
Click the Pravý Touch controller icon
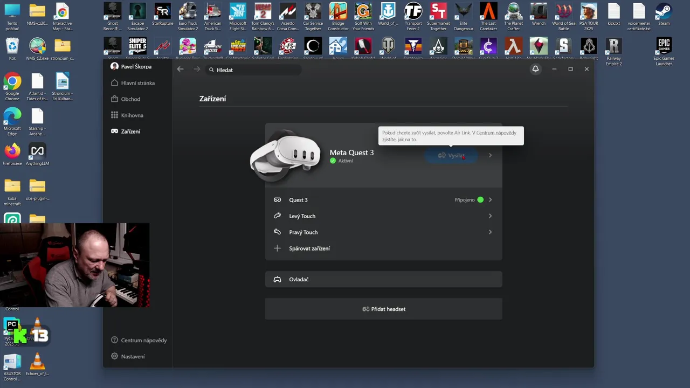pos(277,232)
